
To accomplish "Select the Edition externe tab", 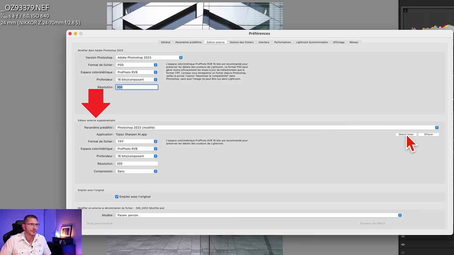I will (216, 42).
